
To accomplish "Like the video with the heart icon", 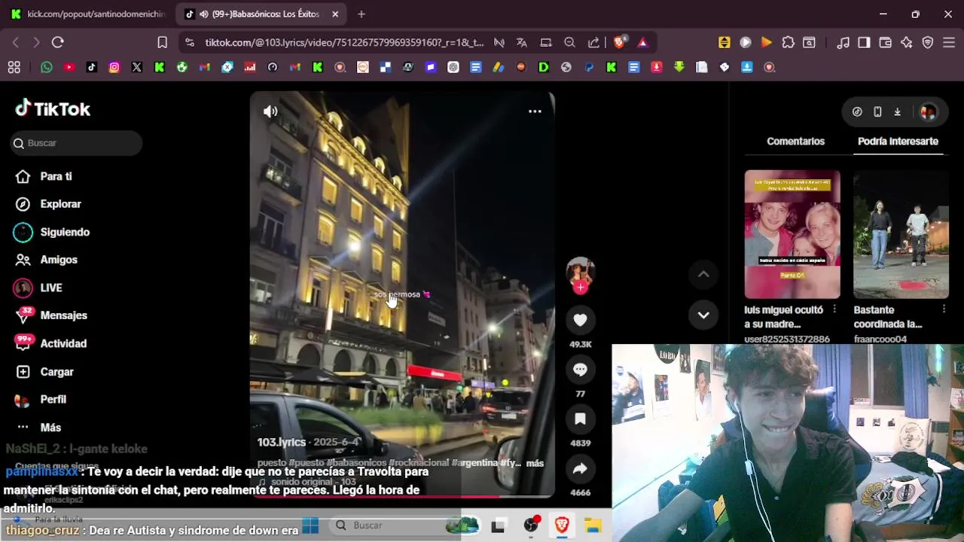I will [x=580, y=320].
